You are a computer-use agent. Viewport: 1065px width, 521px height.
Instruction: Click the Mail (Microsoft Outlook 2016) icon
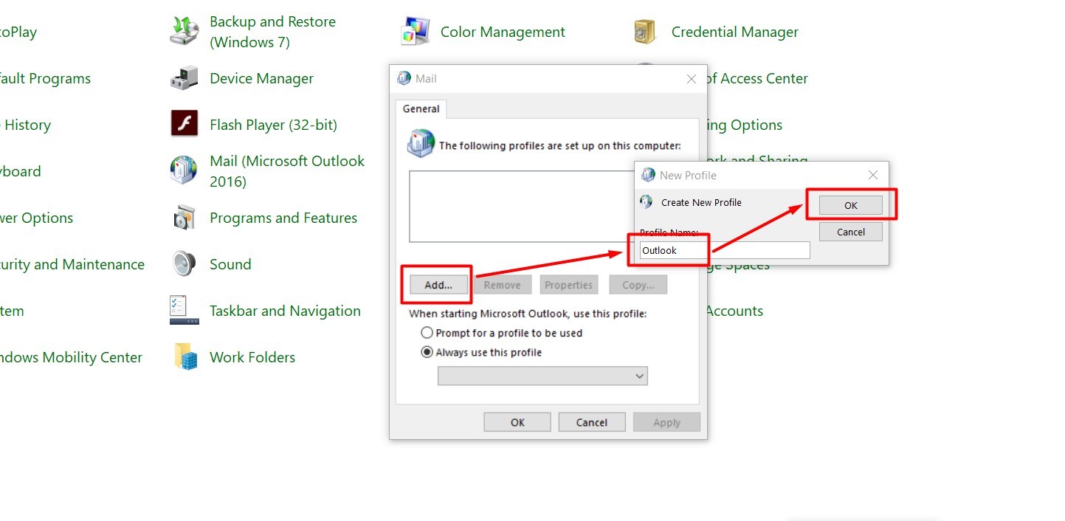(185, 170)
